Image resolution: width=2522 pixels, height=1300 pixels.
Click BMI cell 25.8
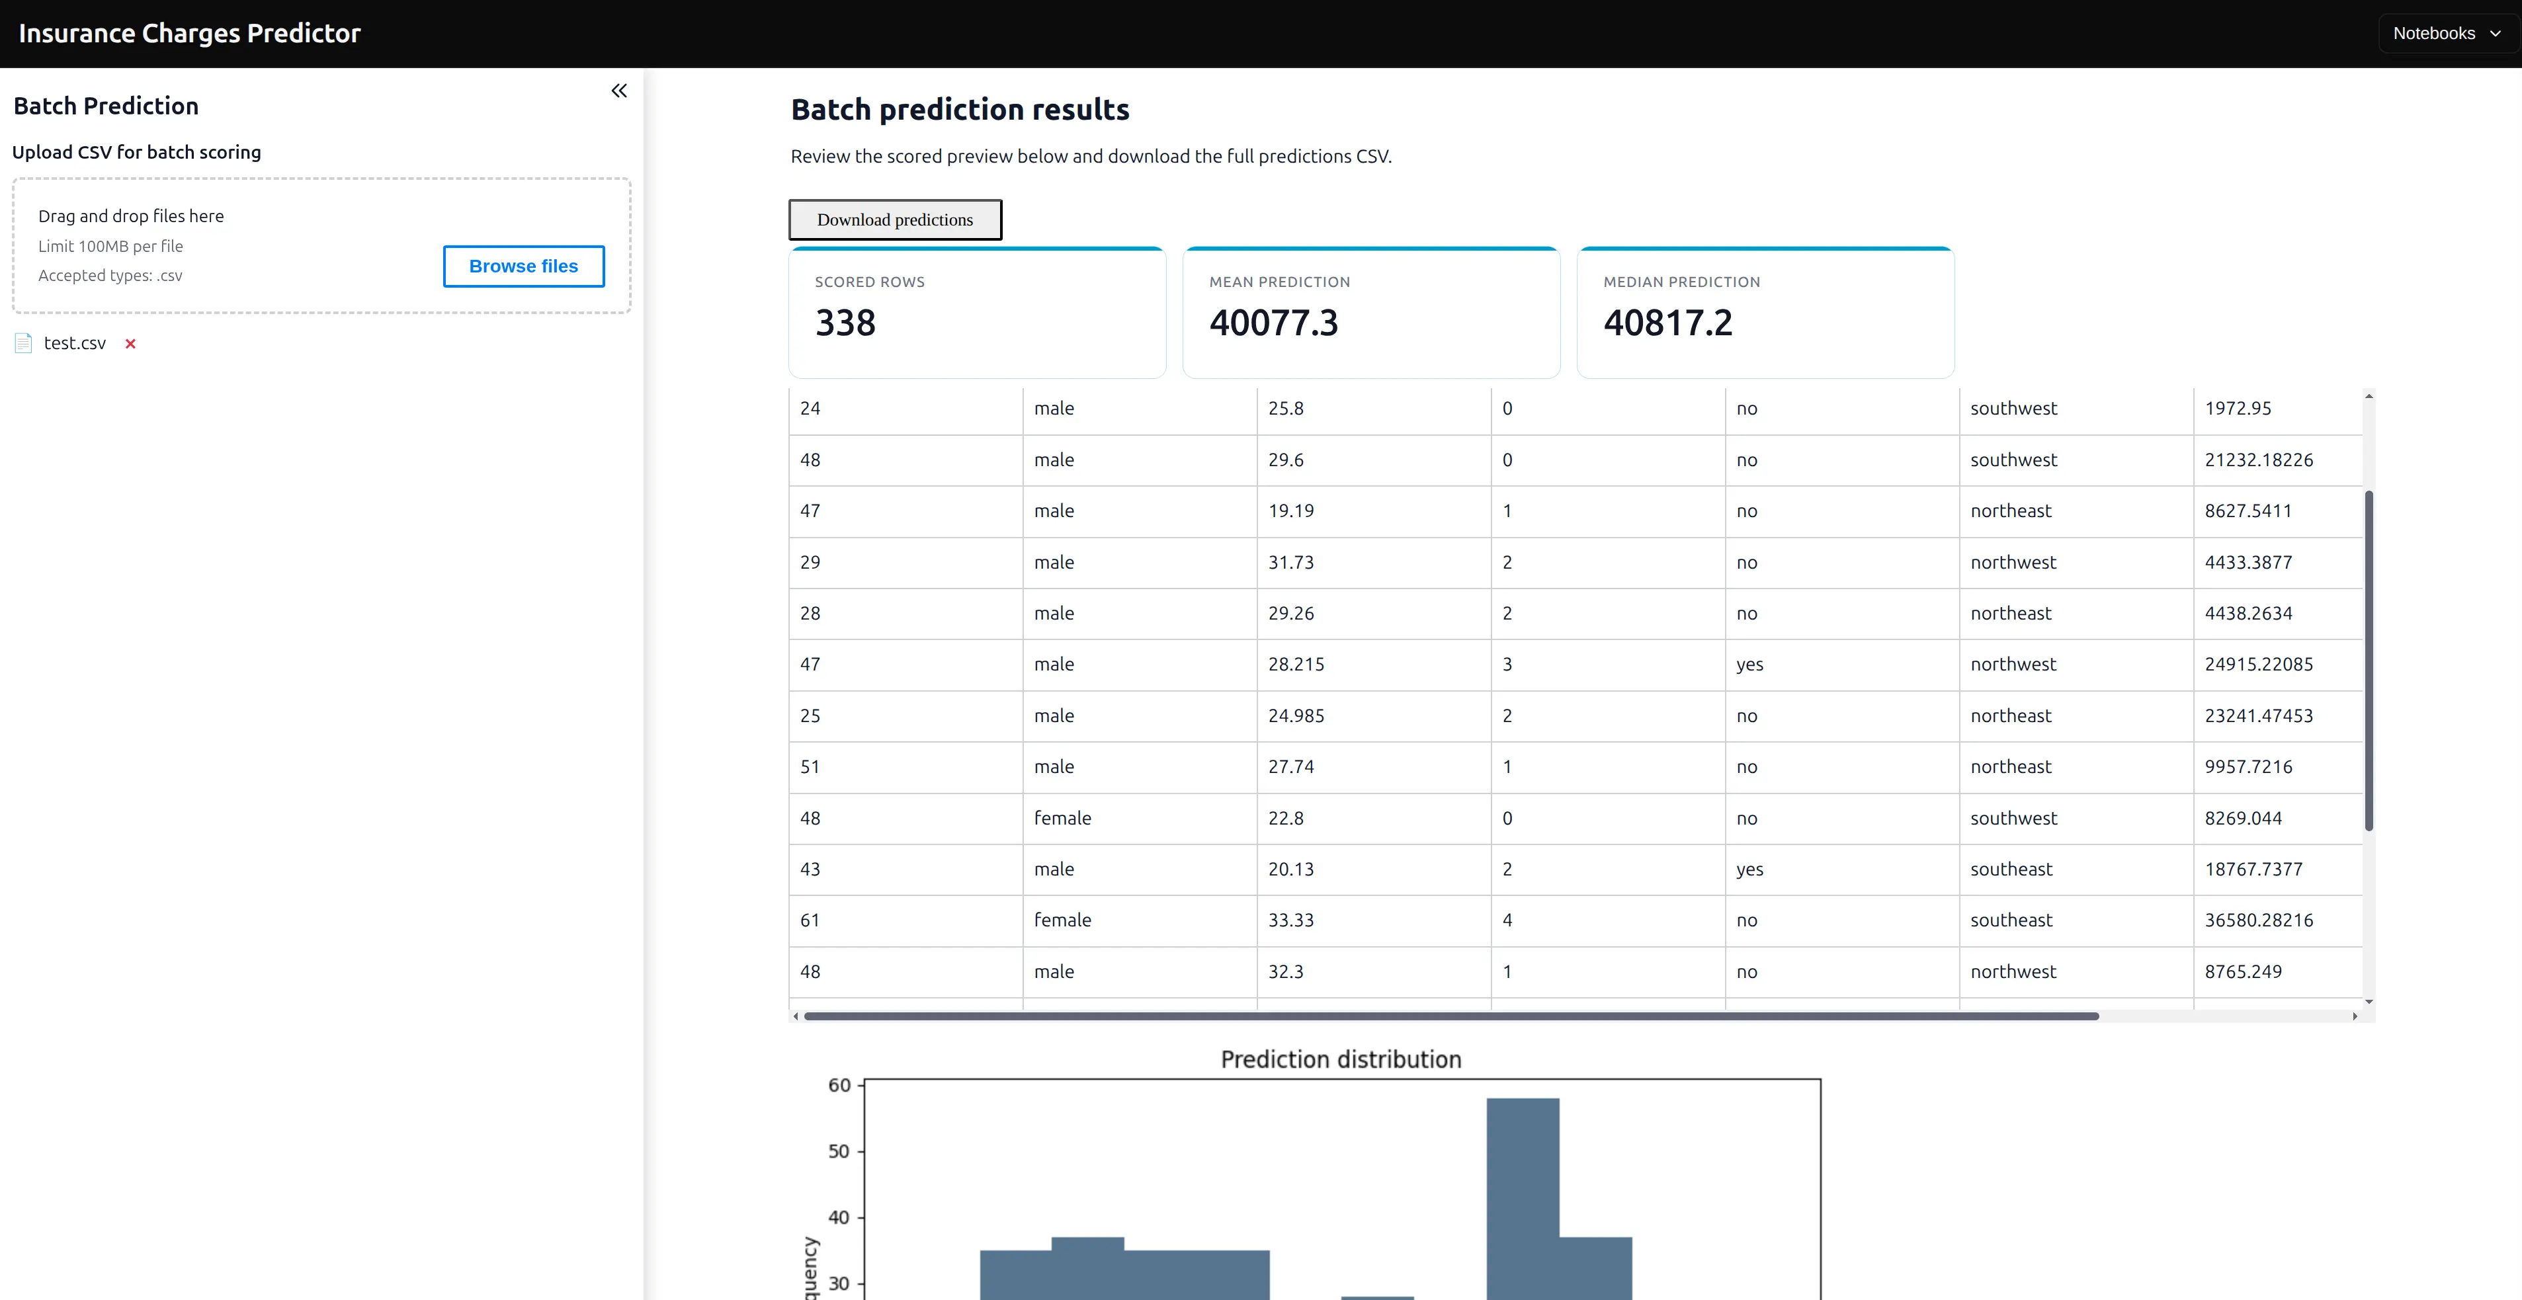pos(1374,408)
